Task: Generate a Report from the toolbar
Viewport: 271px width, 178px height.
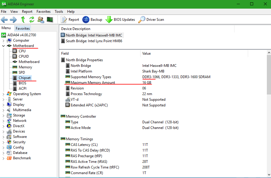Action: tap(70, 20)
